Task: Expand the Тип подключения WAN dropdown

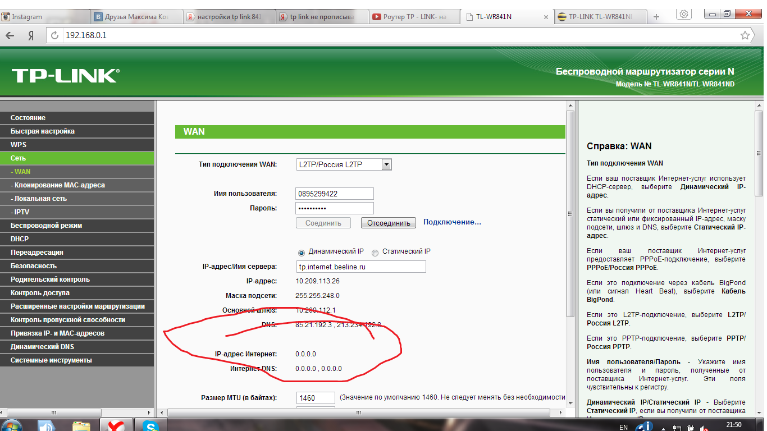Action: tap(344, 164)
